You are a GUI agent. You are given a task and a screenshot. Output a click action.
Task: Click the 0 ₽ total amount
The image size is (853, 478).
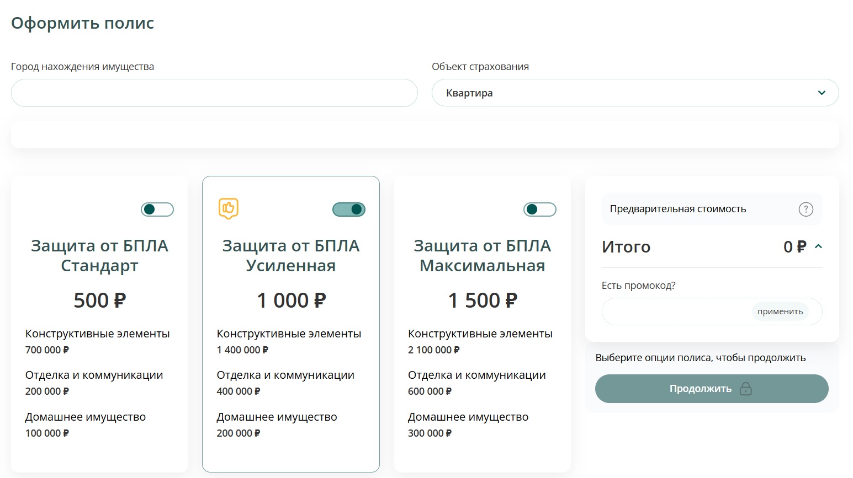pyautogui.click(x=795, y=247)
